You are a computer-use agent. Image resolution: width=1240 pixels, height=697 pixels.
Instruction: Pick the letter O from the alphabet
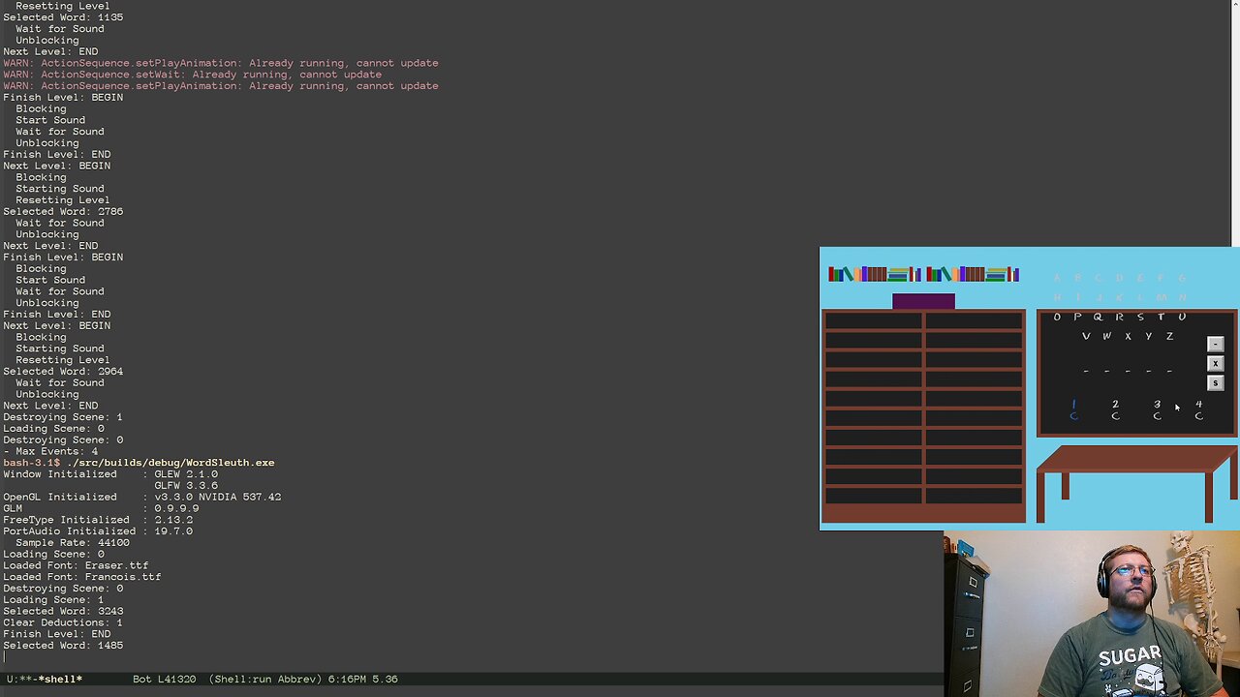(x=1057, y=317)
